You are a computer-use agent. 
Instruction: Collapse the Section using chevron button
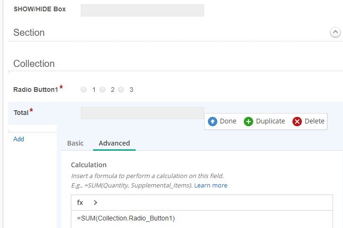click(x=335, y=33)
